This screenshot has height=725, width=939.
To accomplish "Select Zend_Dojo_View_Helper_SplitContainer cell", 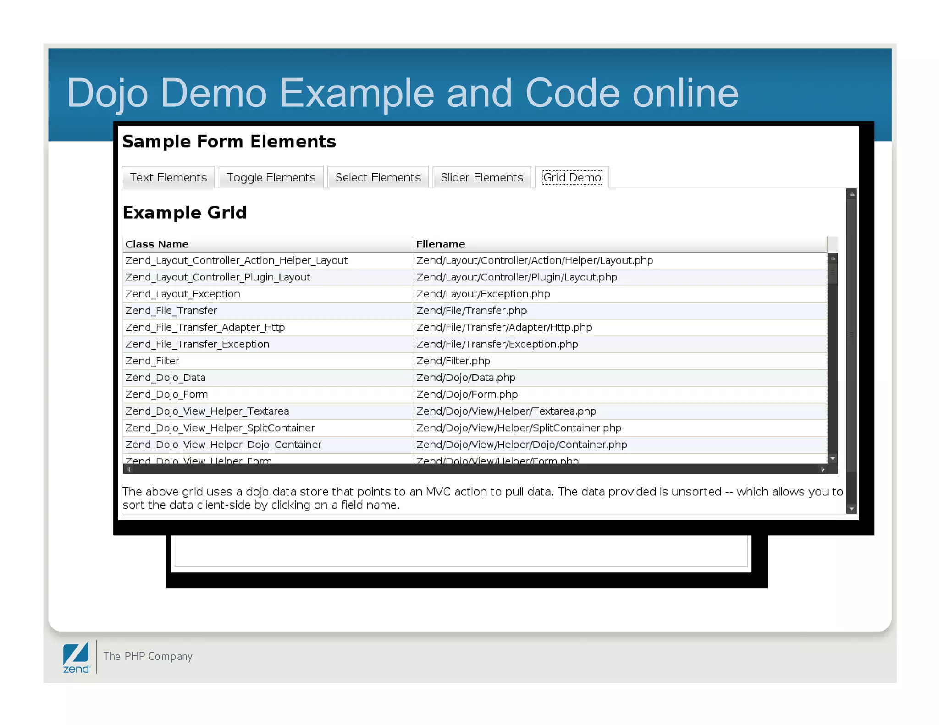I will (268, 428).
